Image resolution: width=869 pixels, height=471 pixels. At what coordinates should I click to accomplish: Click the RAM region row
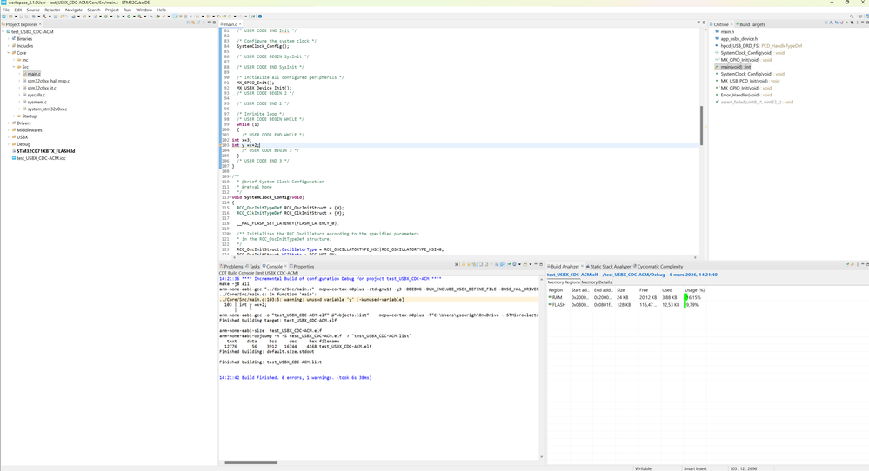click(x=626, y=297)
